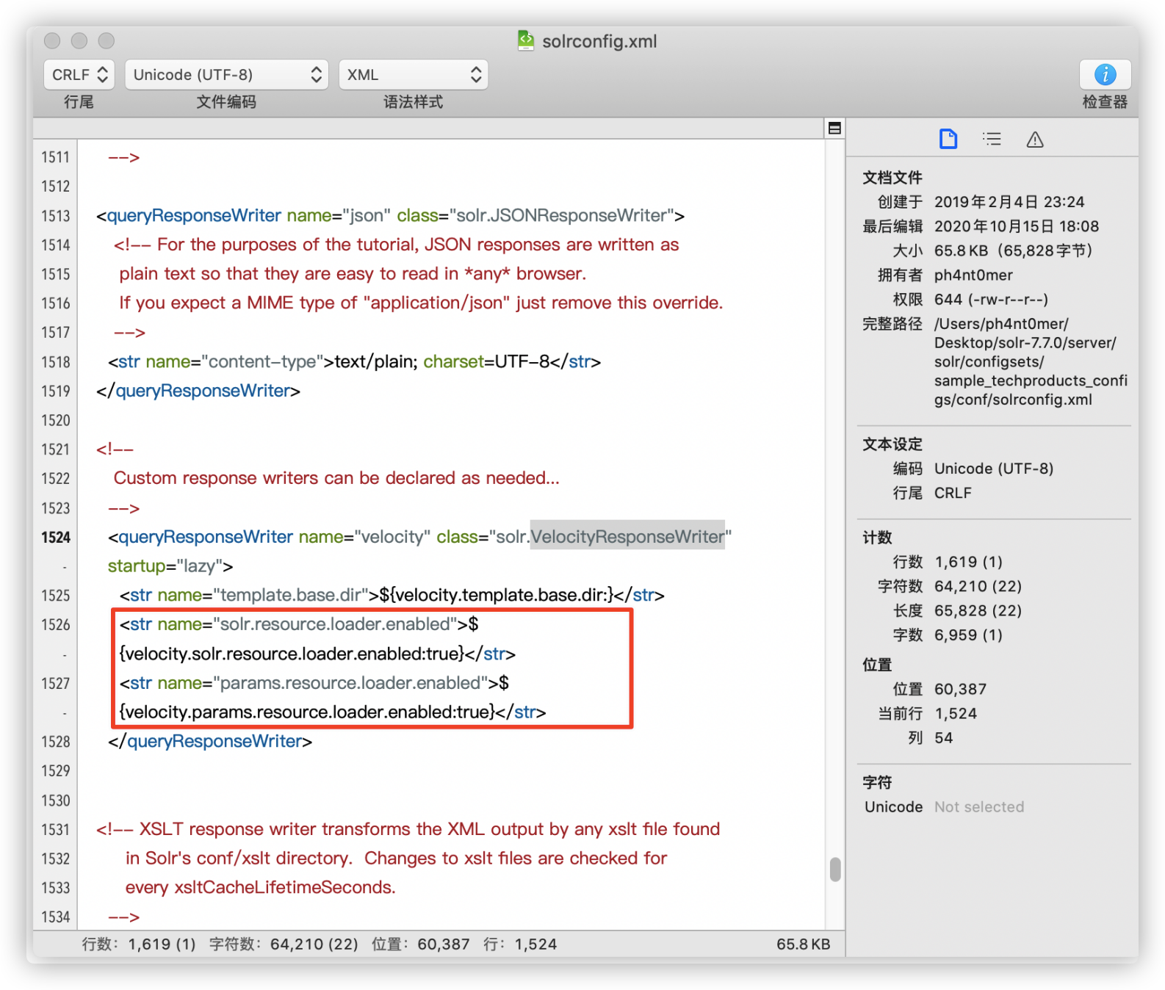This screenshot has height=990, width=1165.
Task: Click the solrconfig.xml file icon in the title bar
Action: (526, 40)
